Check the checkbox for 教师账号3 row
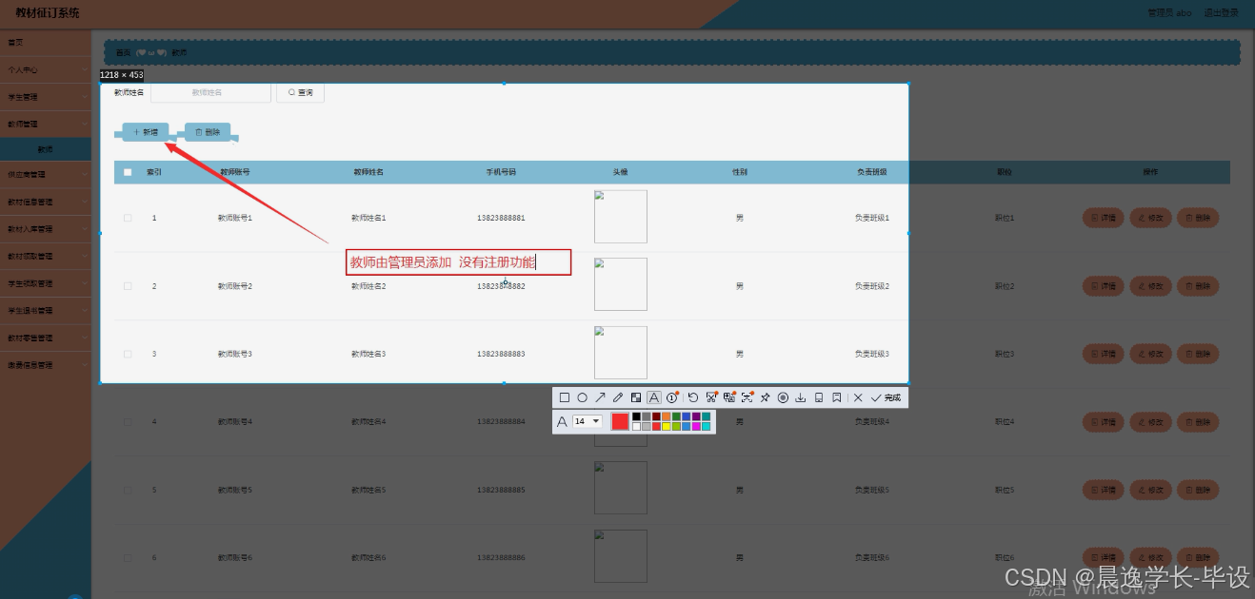Image resolution: width=1255 pixels, height=599 pixels. (x=128, y=354)
